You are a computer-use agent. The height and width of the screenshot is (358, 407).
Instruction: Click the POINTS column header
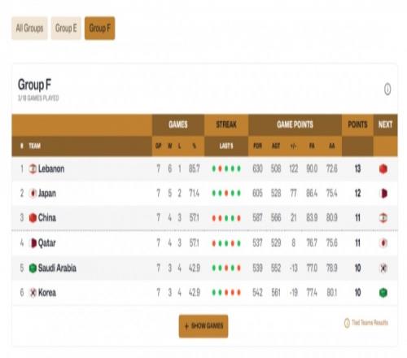[357, 124]
